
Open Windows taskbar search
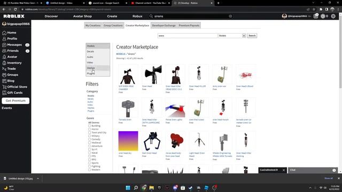click(136, 188)
